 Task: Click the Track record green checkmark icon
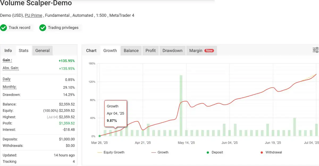coord(3,28)
